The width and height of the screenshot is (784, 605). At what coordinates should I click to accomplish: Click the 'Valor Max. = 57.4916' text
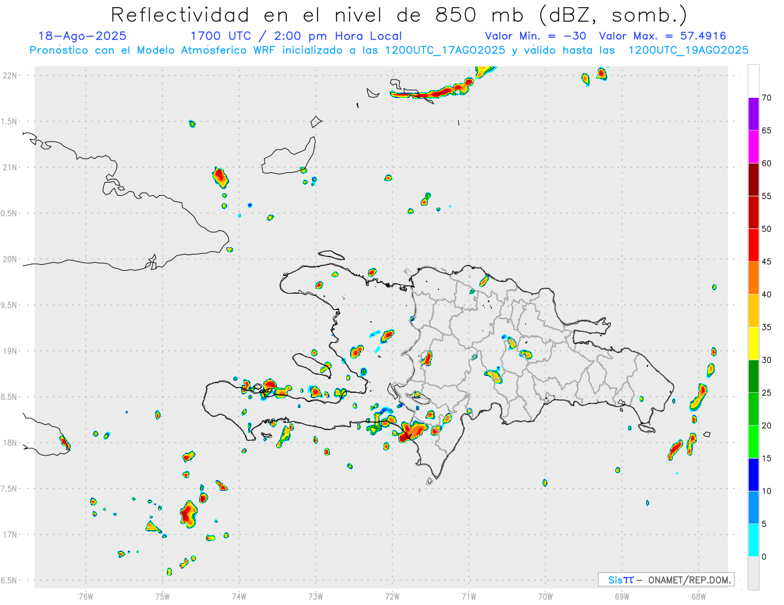click(x=662, y=36)
